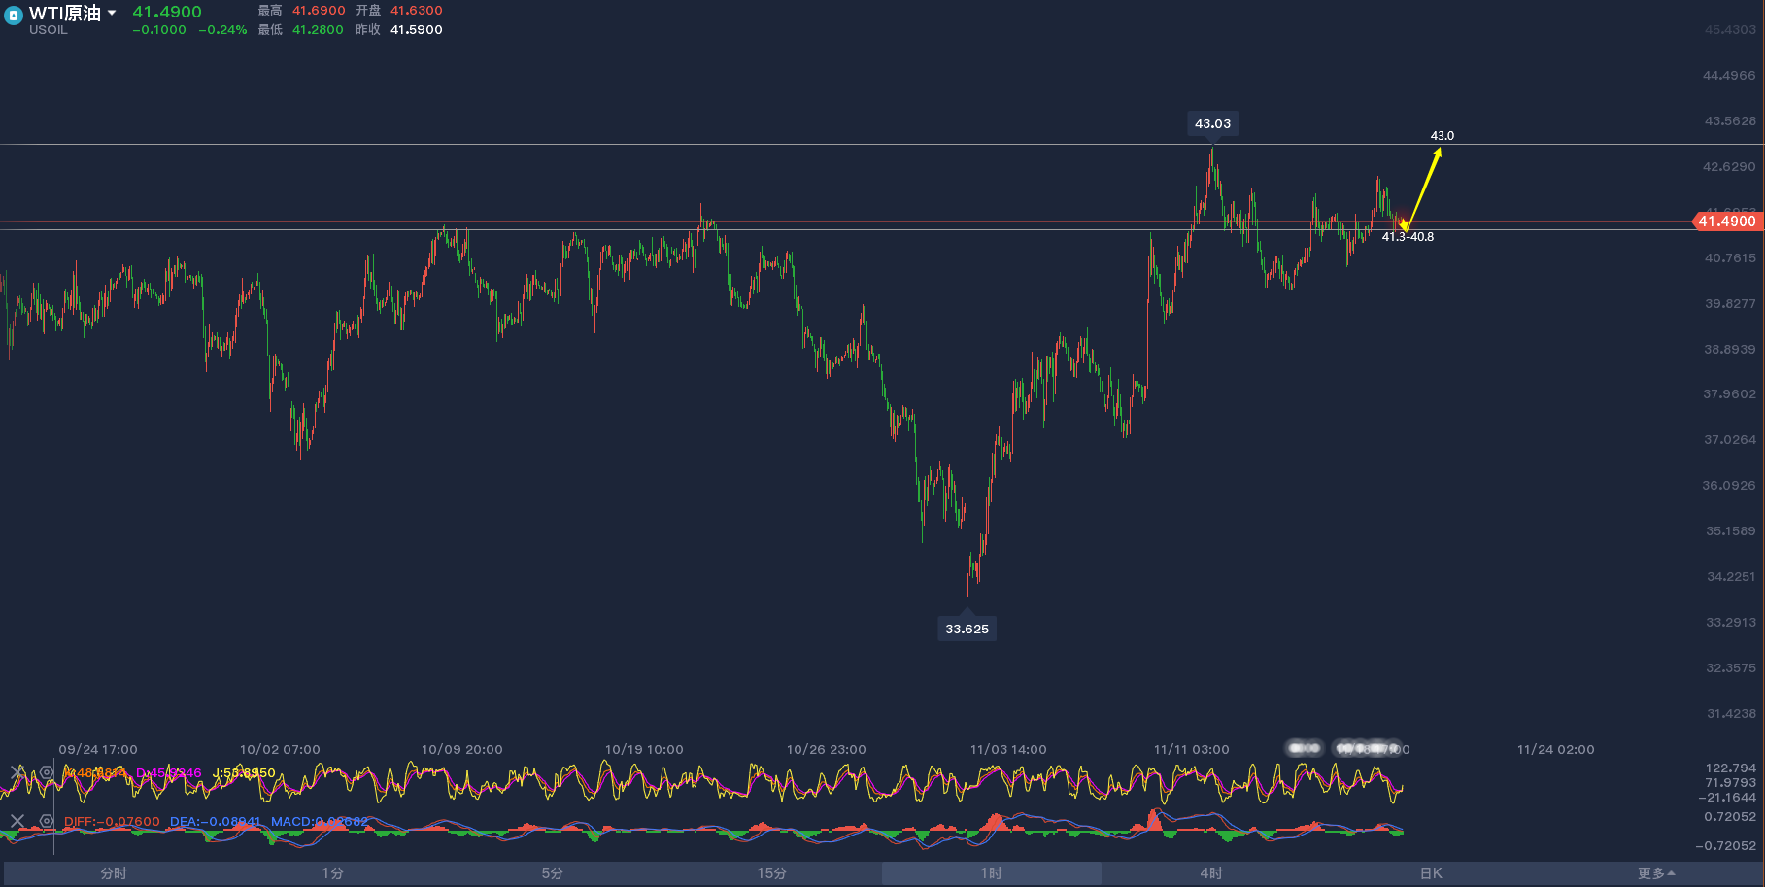1765x887 pixels.
Task: Select the 1时 hourly timeframe tab
Action: (992, 873)
